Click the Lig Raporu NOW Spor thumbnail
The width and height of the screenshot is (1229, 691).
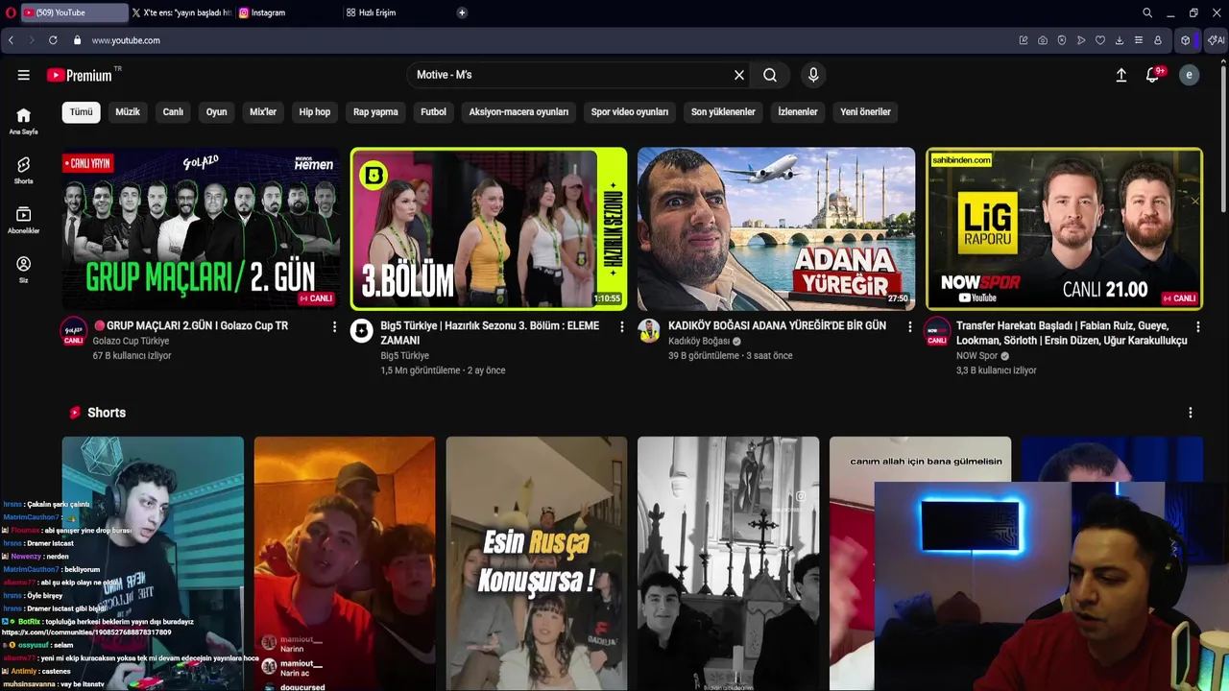[1064, 228]
